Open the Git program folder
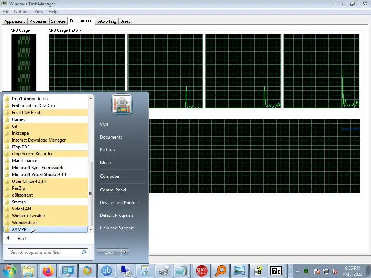Screen dimensions: 371x278 46,126
